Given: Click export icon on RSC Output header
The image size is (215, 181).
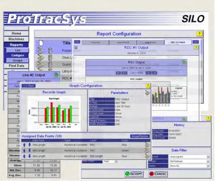Looking at the screenshot, I should [184, 62].
